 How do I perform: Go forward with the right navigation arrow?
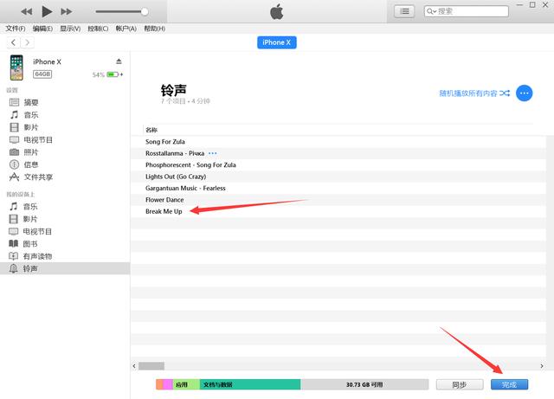27,42
